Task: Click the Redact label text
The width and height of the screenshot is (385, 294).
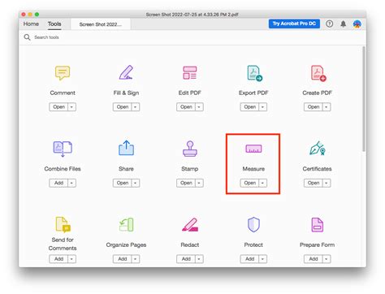Action: point(190,245)
